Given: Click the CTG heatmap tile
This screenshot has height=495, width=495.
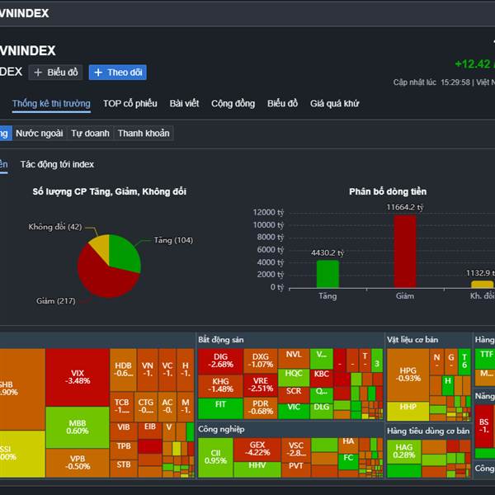Looking at the screenshot, I should click(145, 407).
